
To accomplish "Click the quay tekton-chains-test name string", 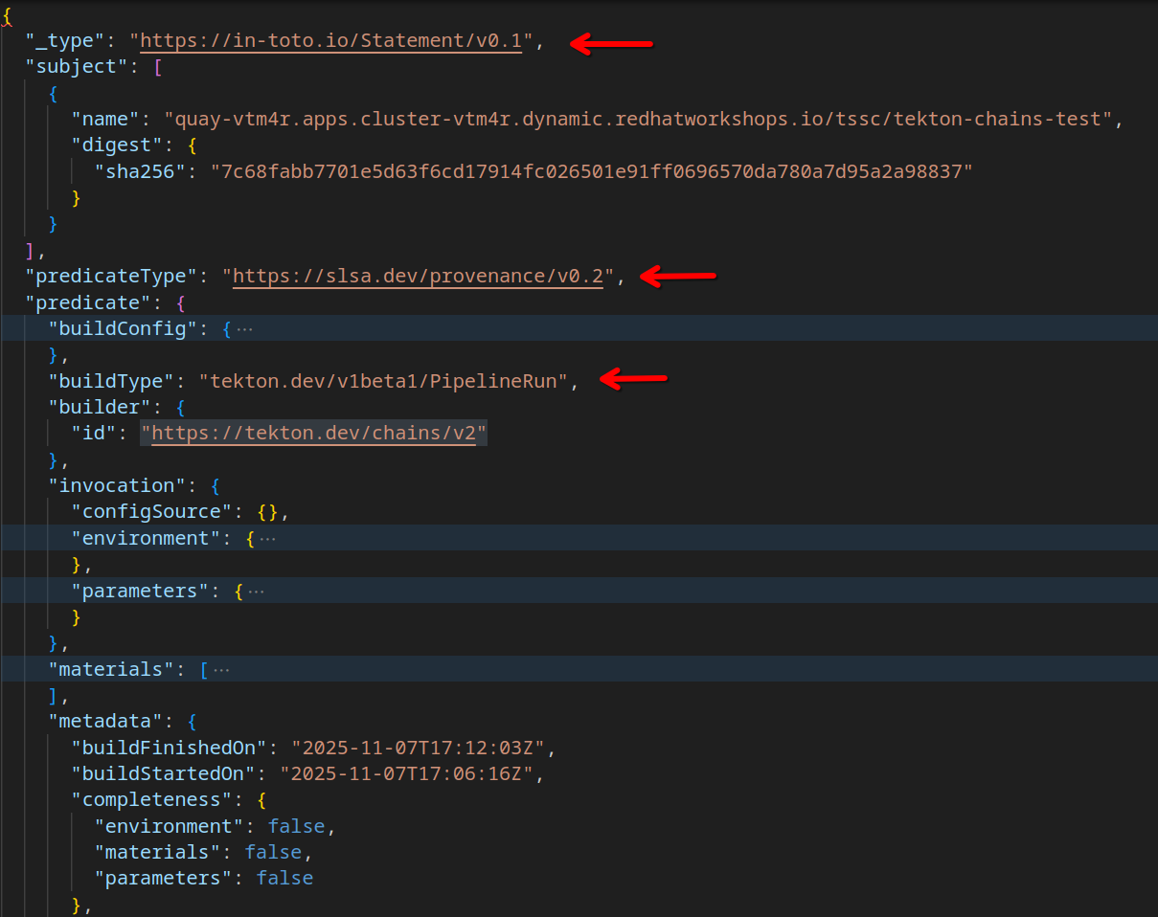I will click(637, 120).
